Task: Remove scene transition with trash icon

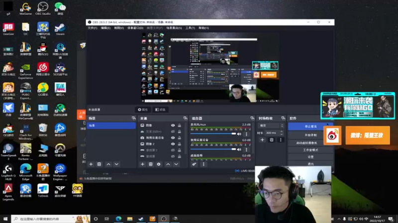Action: 271,140
